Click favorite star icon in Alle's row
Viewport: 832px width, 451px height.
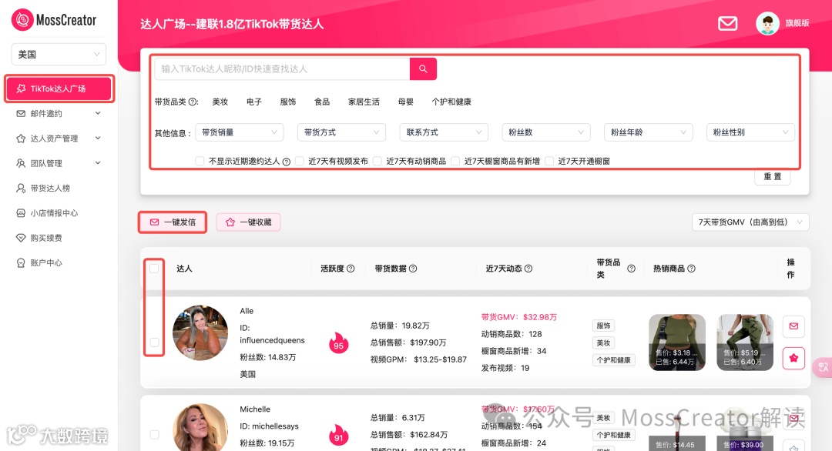tap(793, 358)
